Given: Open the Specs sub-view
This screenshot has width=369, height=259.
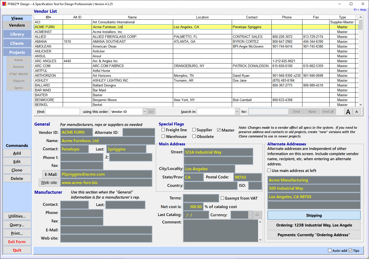Looking at the screenshot, I should coord(19,88).
